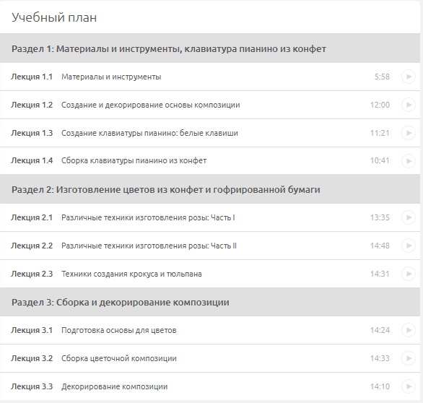Open lecture title Создание и декорирование основы композиции
The height and width of the screenshot is (403, 423).
[151, 105]
